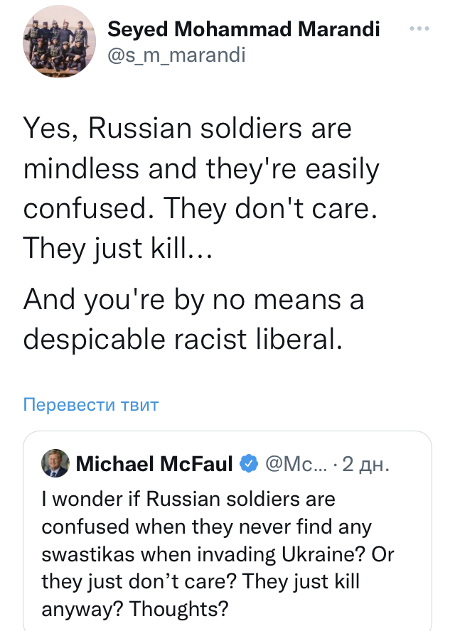Open quoted tweet text 'I wonder if Russian'

pyautogui.click(x=188, y=499)
